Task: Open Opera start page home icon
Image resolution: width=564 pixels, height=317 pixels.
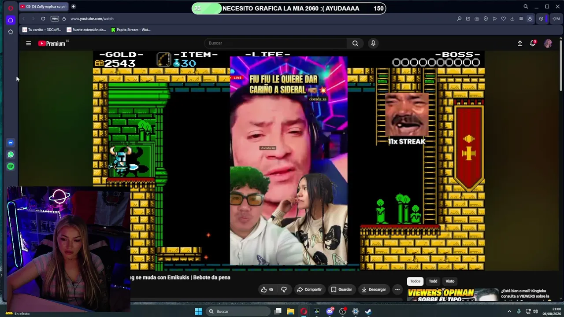Action: [11, 20]
